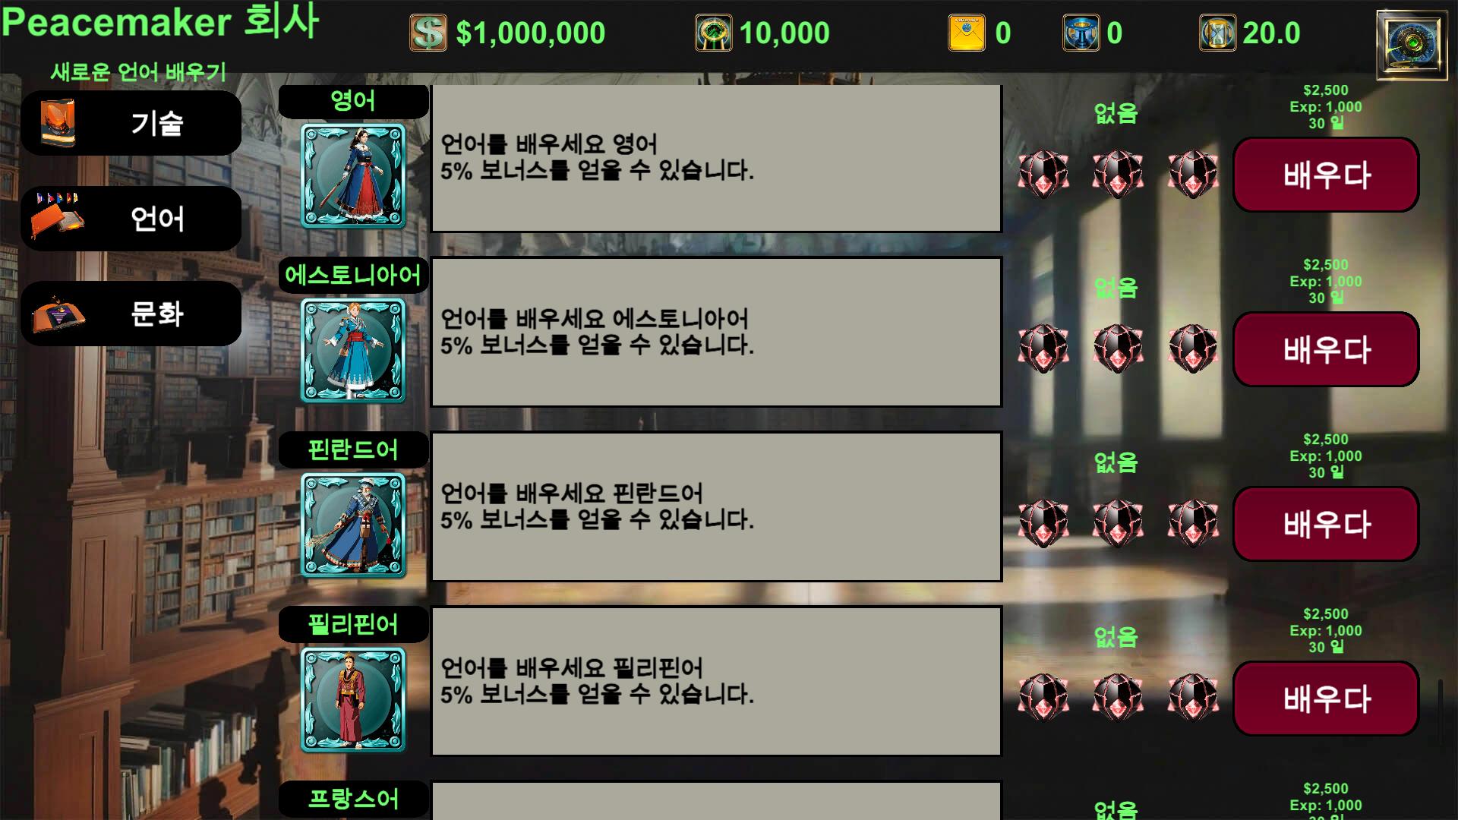Open the ornate portal icon top right

click(1412, 45)
